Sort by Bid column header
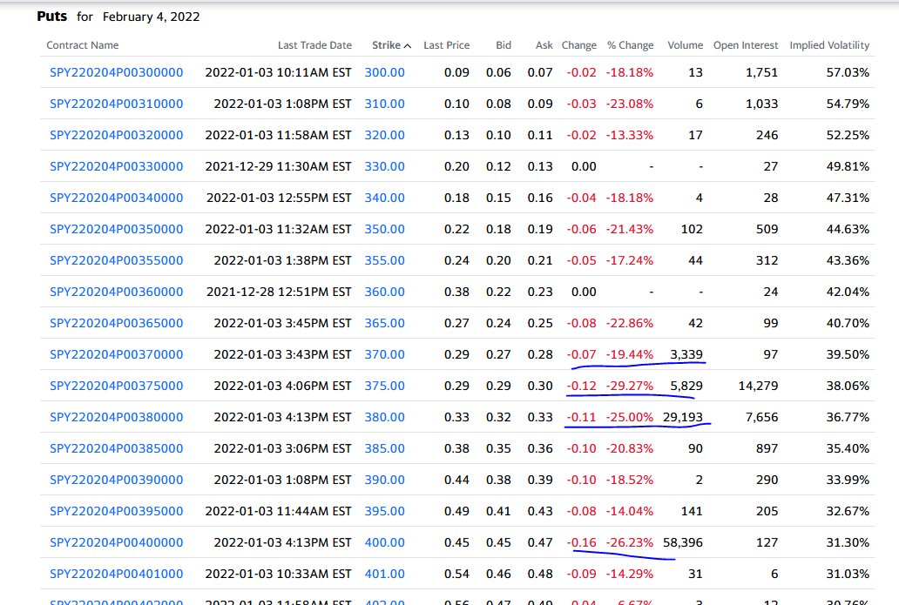899x605 pixels. (x=504, y=45)
